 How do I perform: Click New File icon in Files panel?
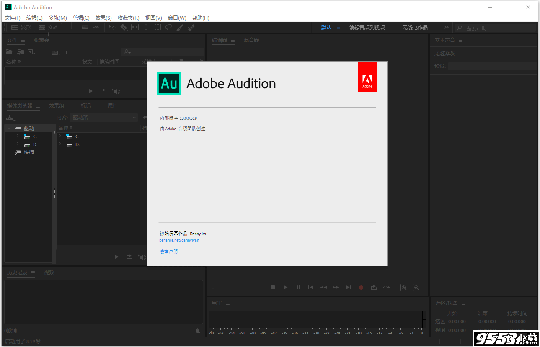(x=31, y=52)
